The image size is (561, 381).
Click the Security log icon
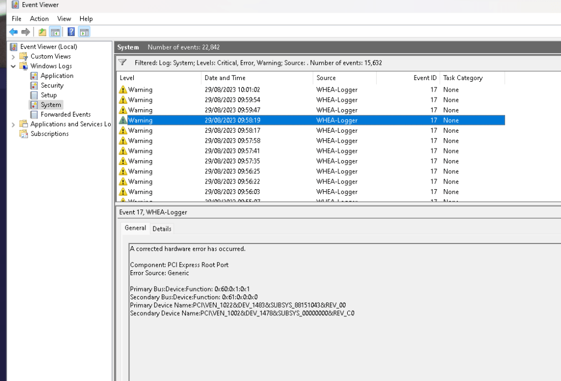click(x=34, y=86)
